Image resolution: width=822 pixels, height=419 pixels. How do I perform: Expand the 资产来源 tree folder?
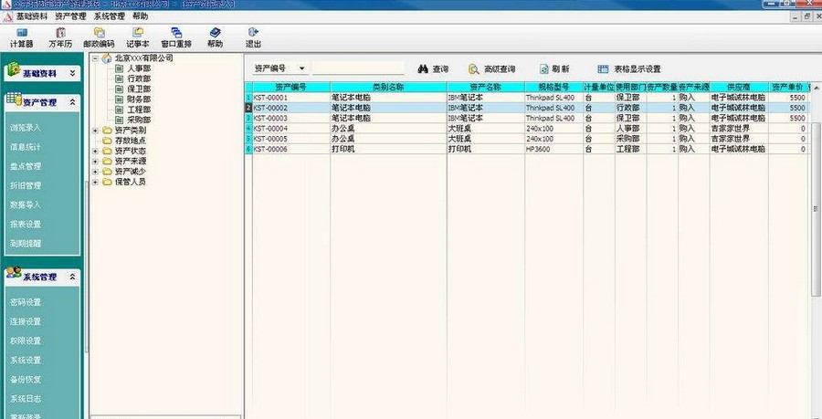(x=95, y=162)
